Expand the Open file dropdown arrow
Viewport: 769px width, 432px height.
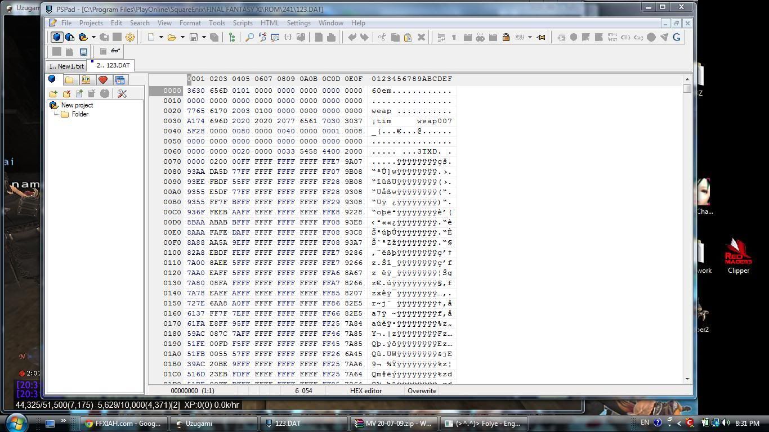tap(182, 37)
